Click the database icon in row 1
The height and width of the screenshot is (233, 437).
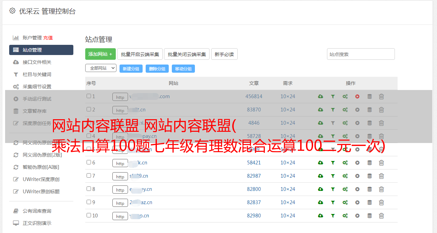pyautogui.click(x=369, y=96)
